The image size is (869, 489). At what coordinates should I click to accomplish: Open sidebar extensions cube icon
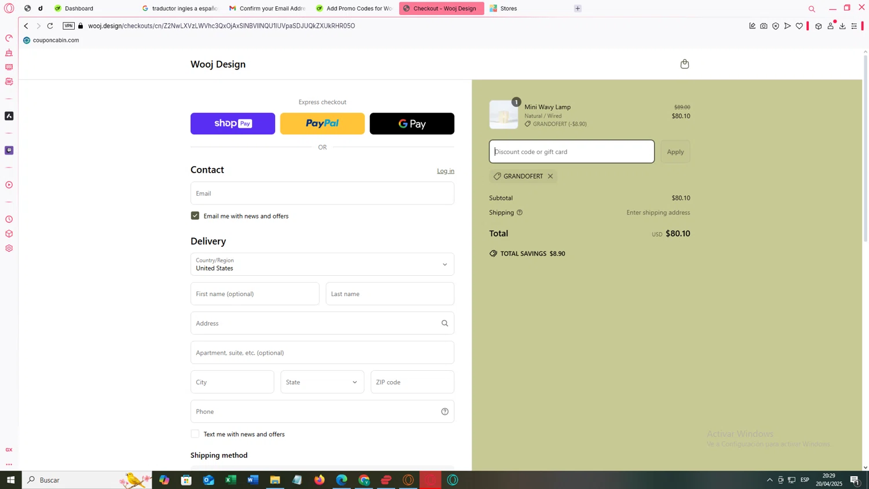[x=9, y=234]
